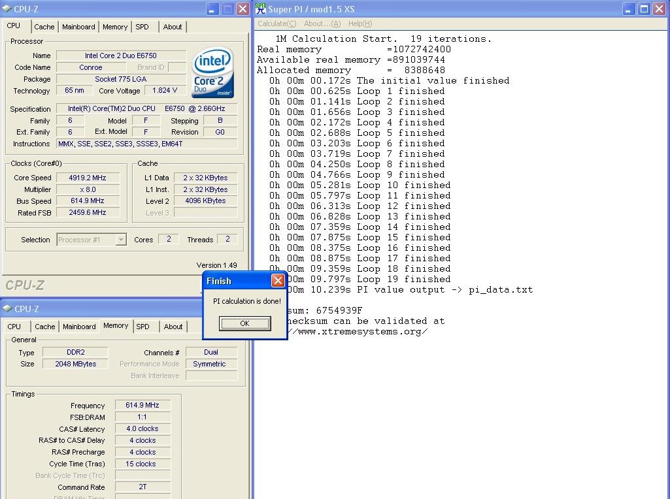Click the CPU-Z title icon in upper window
This screenshot has height=499, width=670.
7,8
